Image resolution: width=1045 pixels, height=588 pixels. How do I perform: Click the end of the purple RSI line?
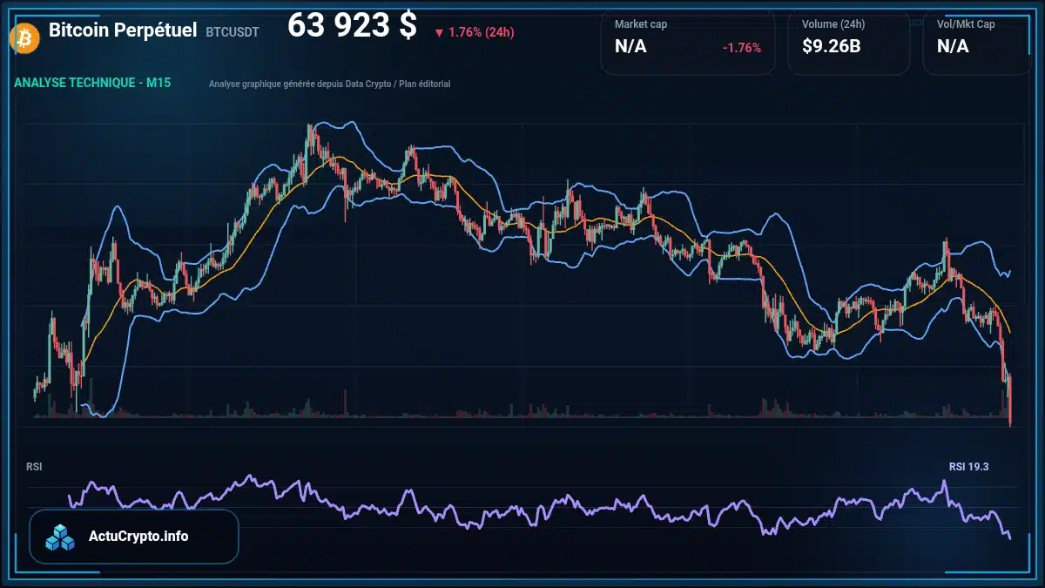tap(1010, 538)
